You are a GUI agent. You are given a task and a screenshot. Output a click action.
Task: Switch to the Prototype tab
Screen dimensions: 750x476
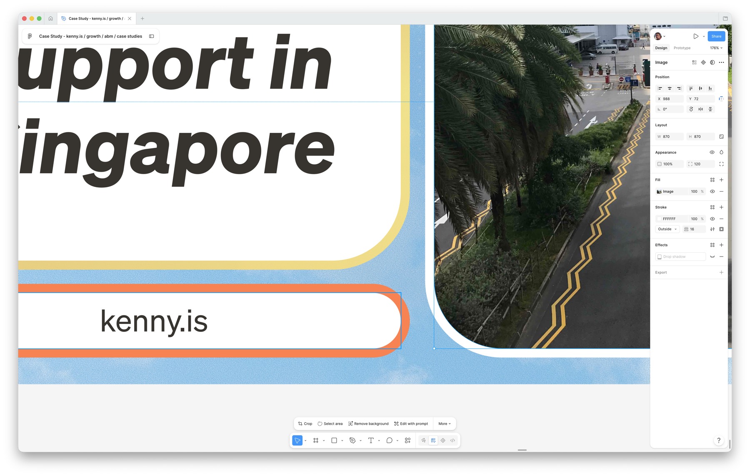point(682,48)
